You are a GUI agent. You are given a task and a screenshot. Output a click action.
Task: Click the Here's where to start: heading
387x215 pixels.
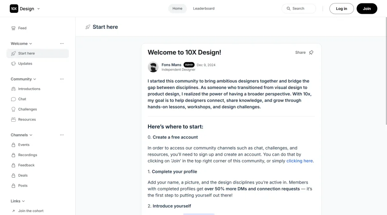[175, 126]
